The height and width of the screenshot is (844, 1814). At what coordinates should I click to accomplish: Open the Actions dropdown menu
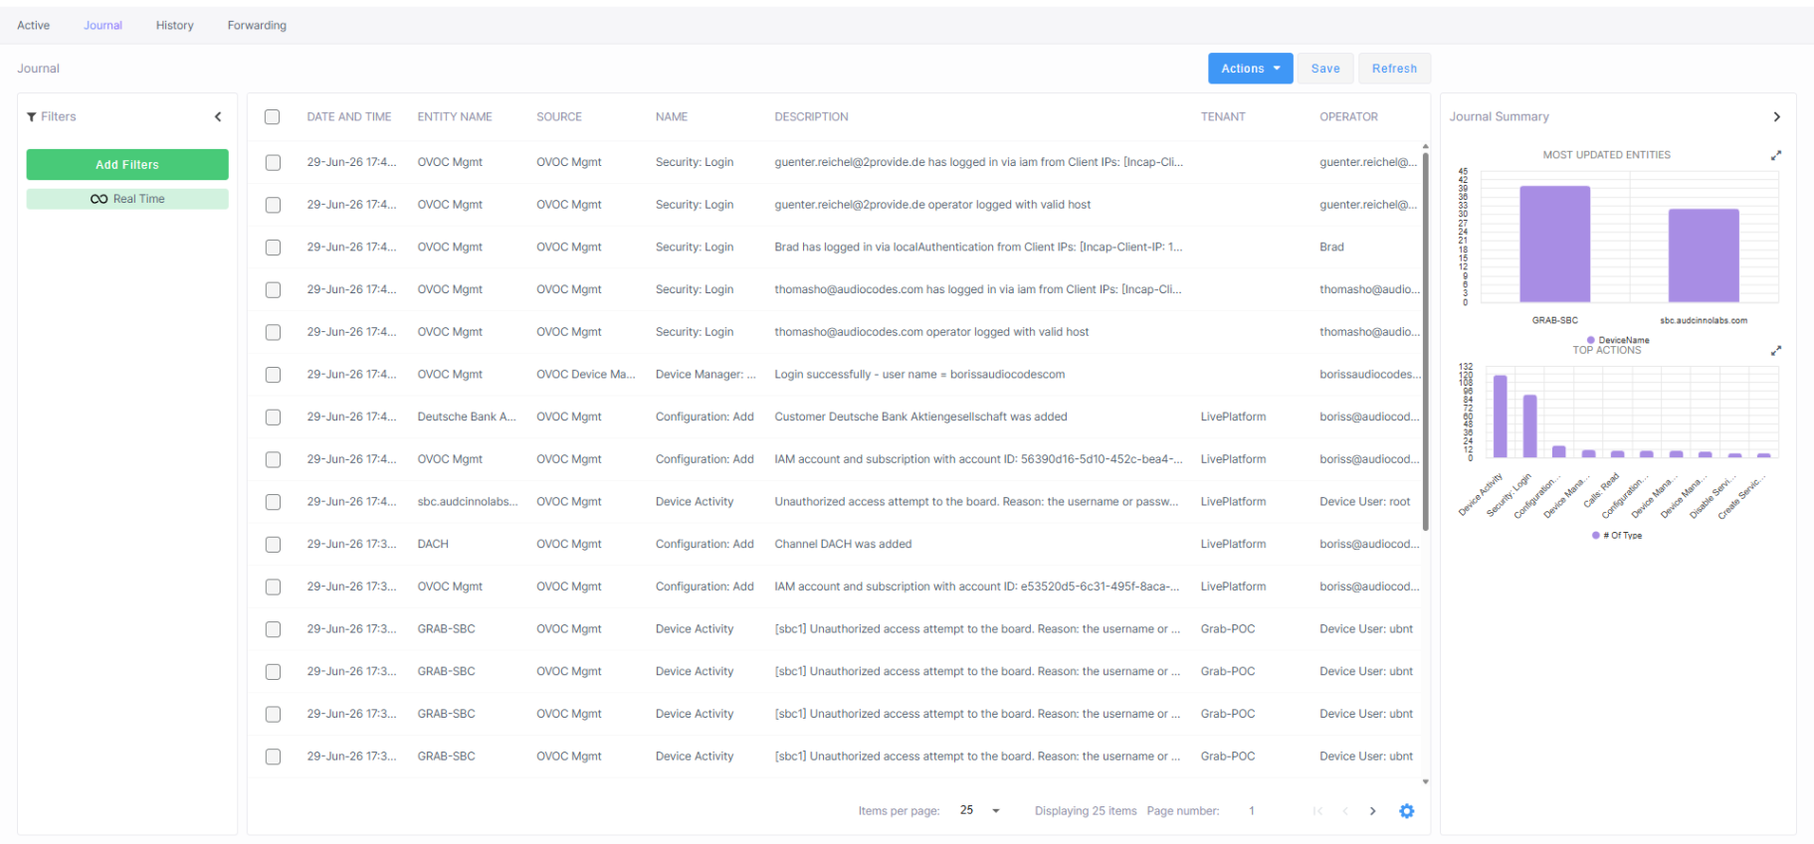(x=1250, y=69)
